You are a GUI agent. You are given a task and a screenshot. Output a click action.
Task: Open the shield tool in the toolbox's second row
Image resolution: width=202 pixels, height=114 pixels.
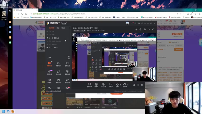(67, 72)
